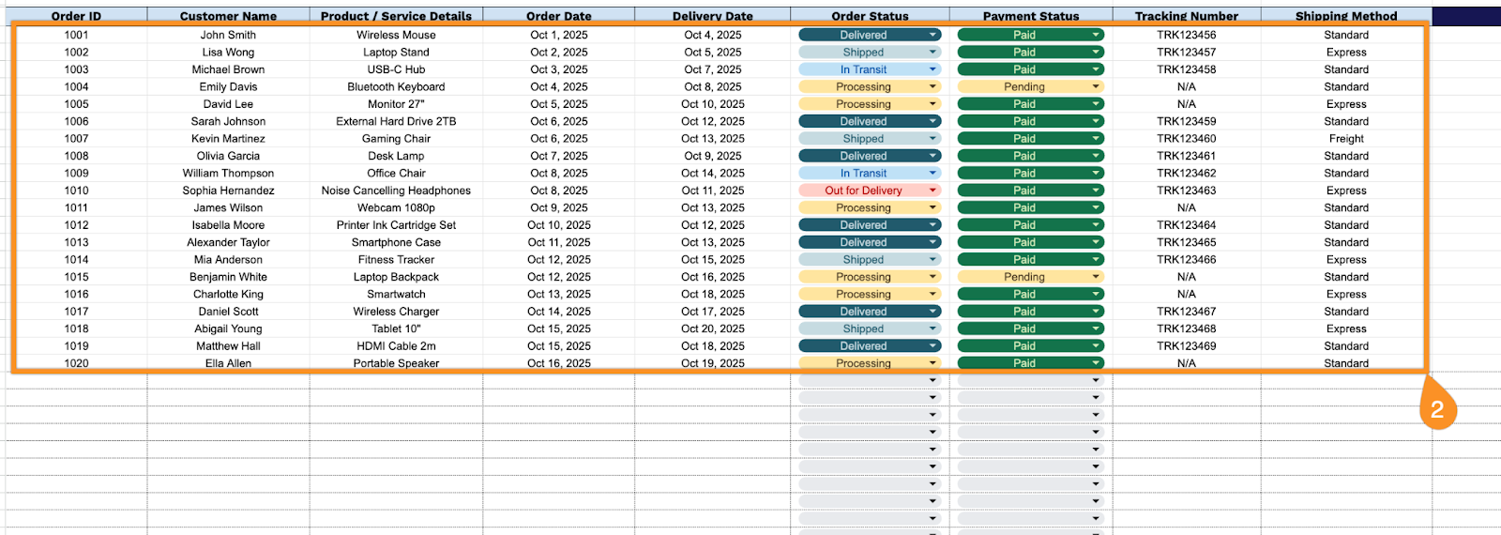The width and height of the screenshot is (1501, 535).
Task: Select tracking number TRK123460
Action: pos(1187,138)
